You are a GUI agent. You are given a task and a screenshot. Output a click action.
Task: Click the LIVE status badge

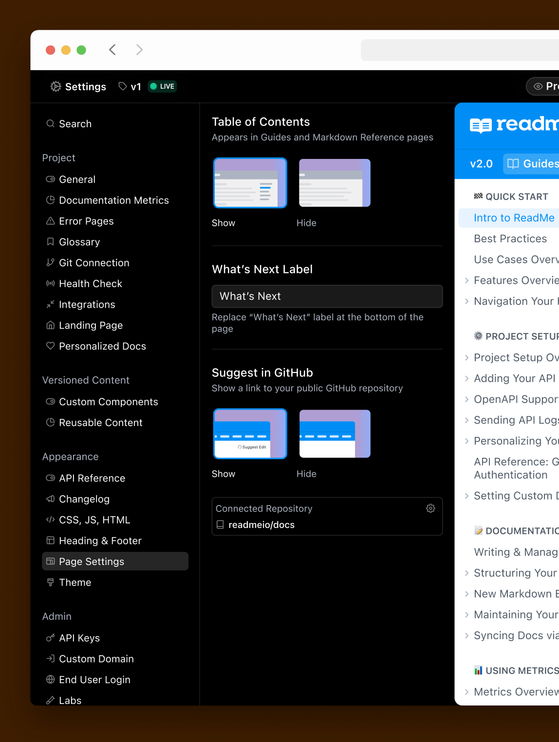coord(162,86)
